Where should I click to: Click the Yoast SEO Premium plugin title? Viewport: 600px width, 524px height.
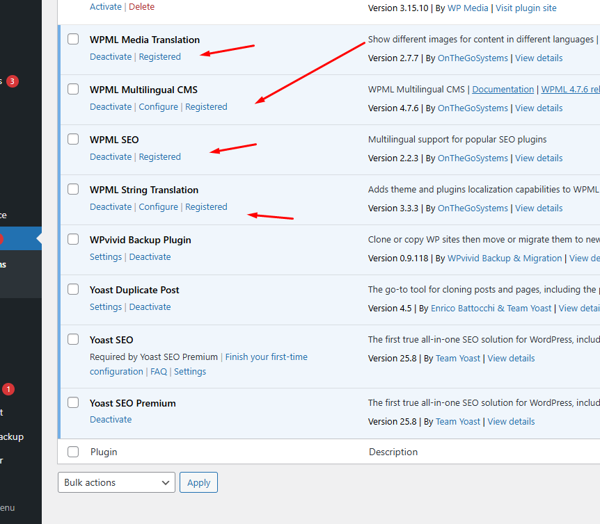pos(133,403)
